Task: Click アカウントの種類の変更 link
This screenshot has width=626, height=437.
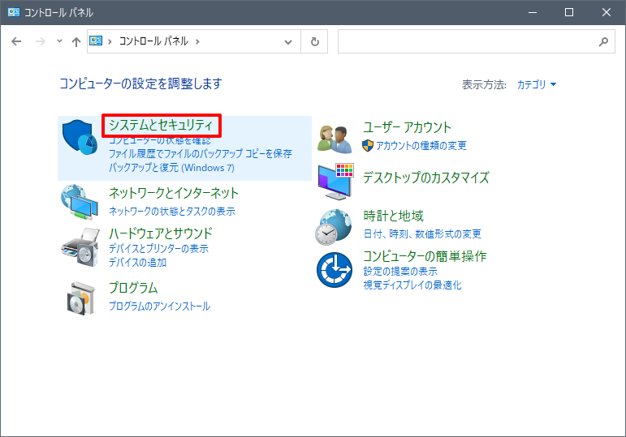Action: (x=421, y=146)
